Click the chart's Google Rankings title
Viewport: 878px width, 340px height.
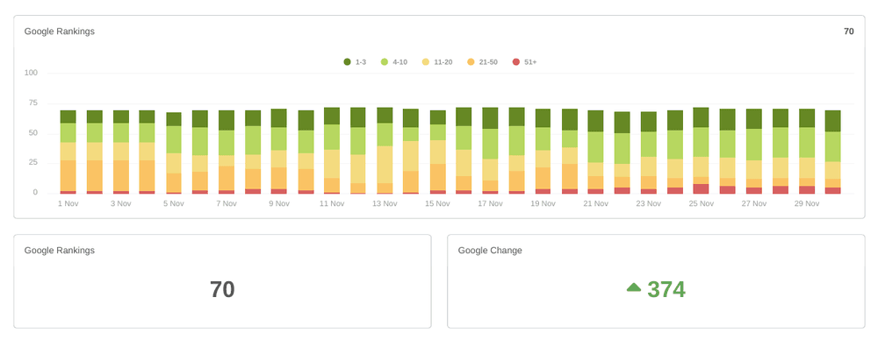pos(60,32)
